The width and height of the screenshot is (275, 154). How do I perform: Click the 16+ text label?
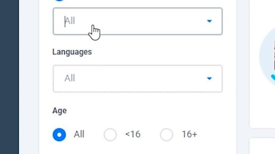189,134
